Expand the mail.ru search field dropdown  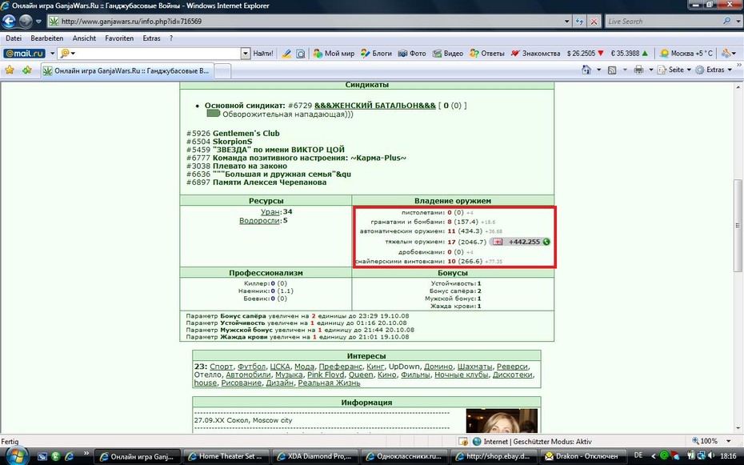coord(246,54)
